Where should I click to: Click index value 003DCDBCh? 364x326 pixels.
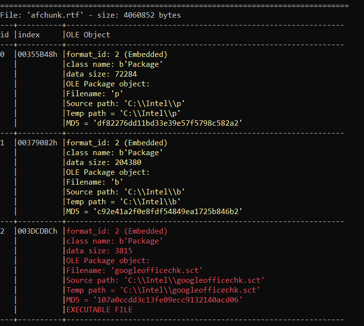[38, 231]
